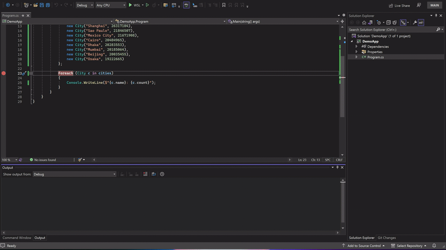Click the Collapse All icon in Solution Explorer
Screen dimensions: 446x250
389,22
